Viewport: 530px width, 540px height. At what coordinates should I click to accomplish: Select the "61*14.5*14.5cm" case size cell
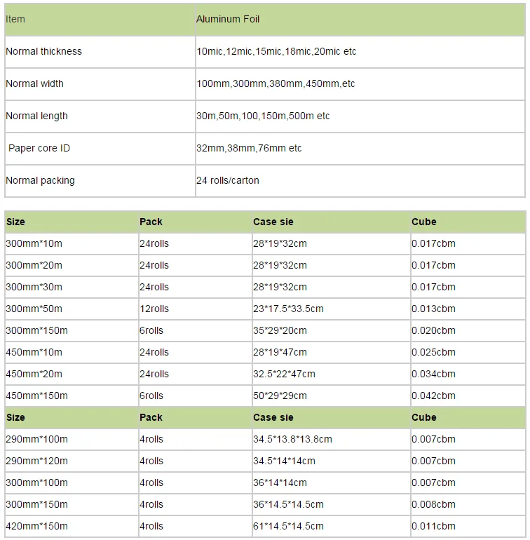(x=288, y=526)
